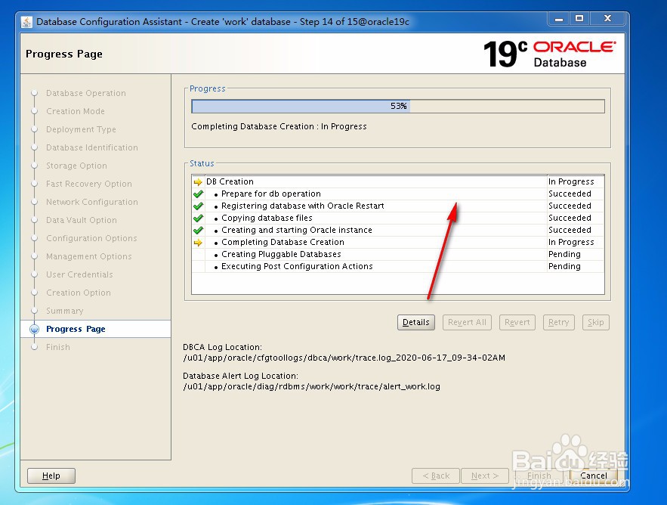Click the DB Creation status row
Screen dimensions: 667x505
[398, 182]
